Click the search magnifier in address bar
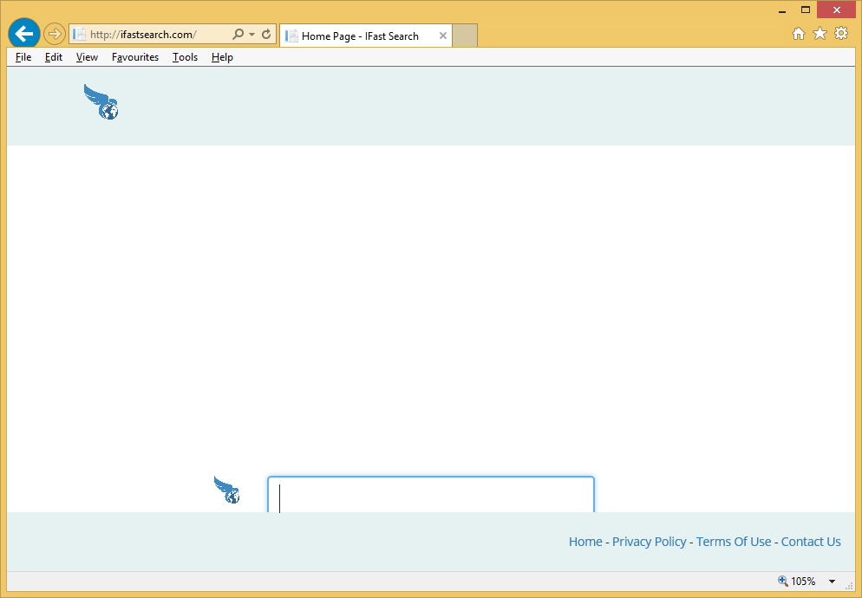 [238, 35]
